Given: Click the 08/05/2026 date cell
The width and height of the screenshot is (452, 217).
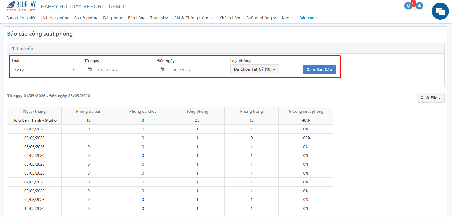Looking at the screenshot, I should (x=34, y=191).
